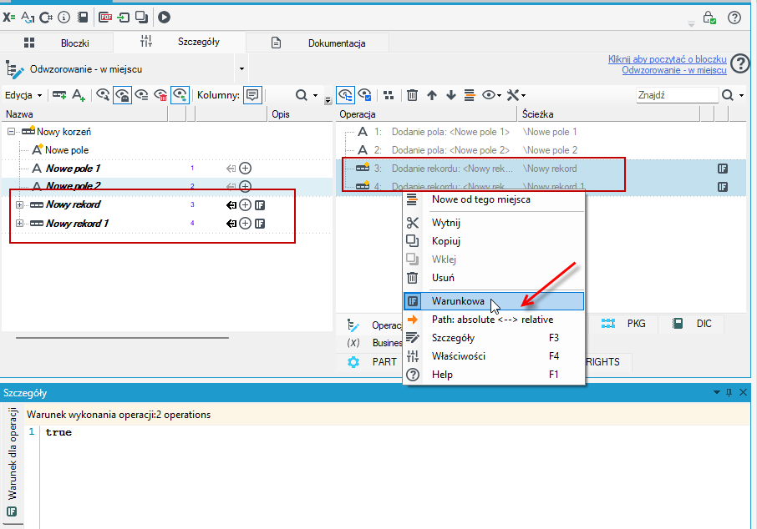
Task: Click the red PDF export icon
Action: click(x=105, y=18)
